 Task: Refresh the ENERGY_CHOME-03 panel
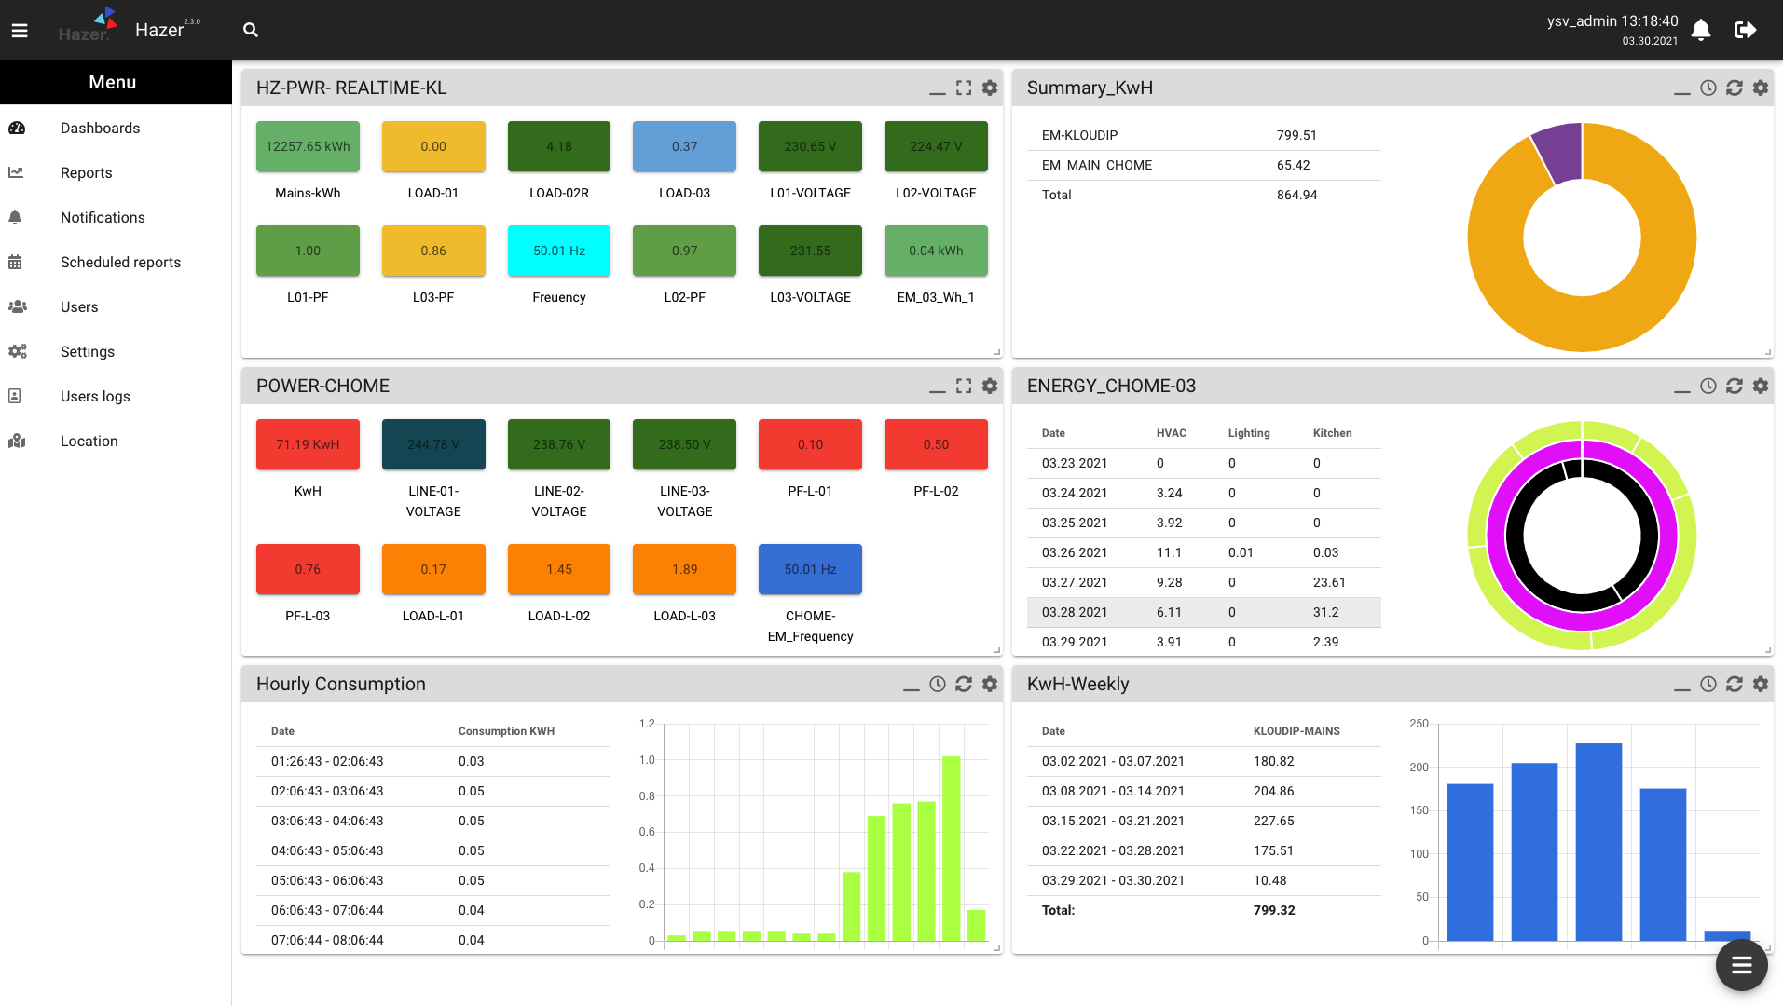(x=1735, y=386)
